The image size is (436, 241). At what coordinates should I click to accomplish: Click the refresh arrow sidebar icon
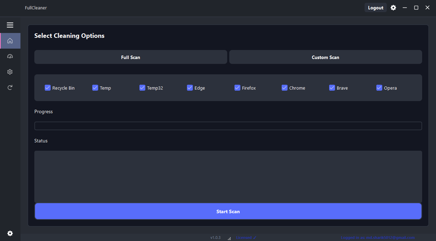(10, 88)
